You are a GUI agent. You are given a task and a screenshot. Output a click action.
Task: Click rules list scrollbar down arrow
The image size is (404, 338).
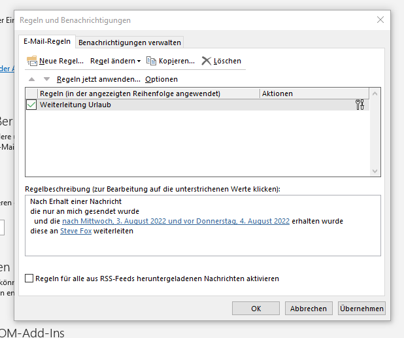[x=375, y=171]
